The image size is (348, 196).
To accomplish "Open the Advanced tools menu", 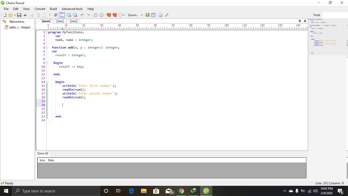I will (72, 9).
